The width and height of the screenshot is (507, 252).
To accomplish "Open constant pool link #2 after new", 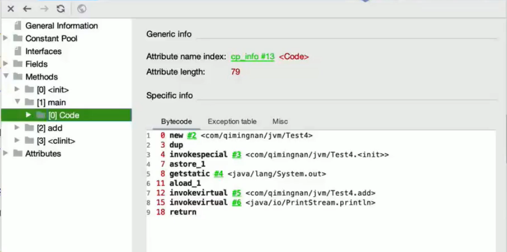I will point(192,136).
